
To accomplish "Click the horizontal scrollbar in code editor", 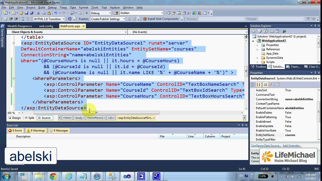I will coord(96,113).
